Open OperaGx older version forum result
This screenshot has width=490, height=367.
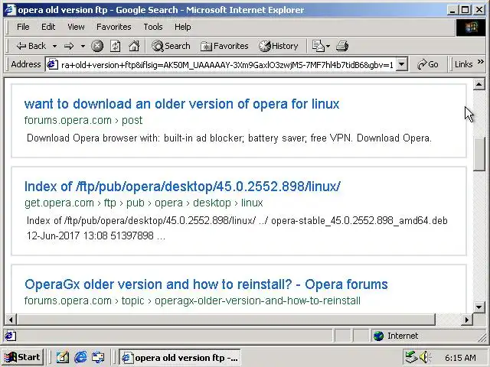tap(206, 284)
